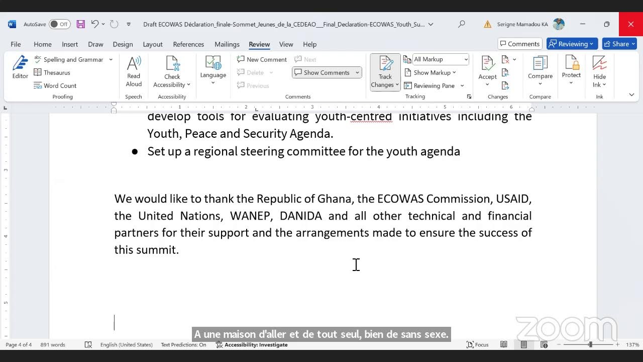Image resolution: width=643 pixels, height=362 pixels.
Task: Open the Thesaurus
Action: pyautogui.click(x=52, y=72)
